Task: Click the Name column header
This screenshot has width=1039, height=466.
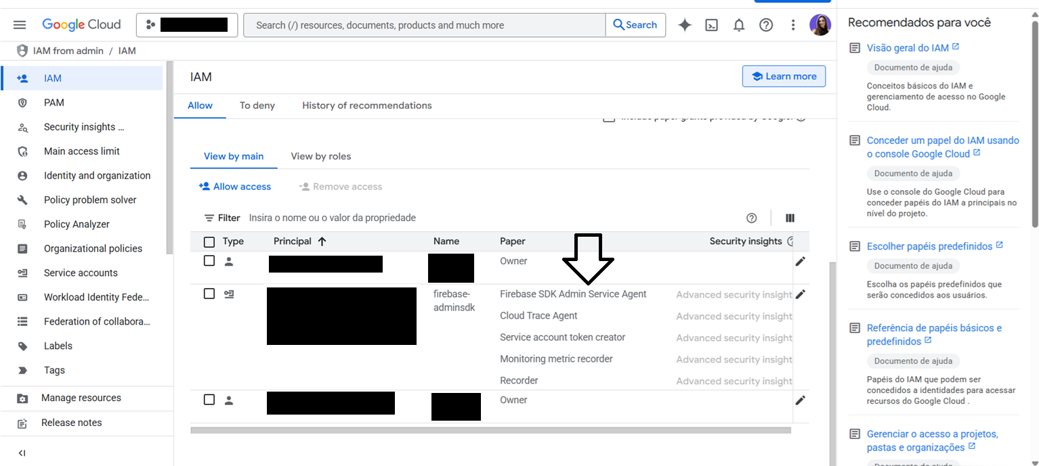Action: click(446, 241)
